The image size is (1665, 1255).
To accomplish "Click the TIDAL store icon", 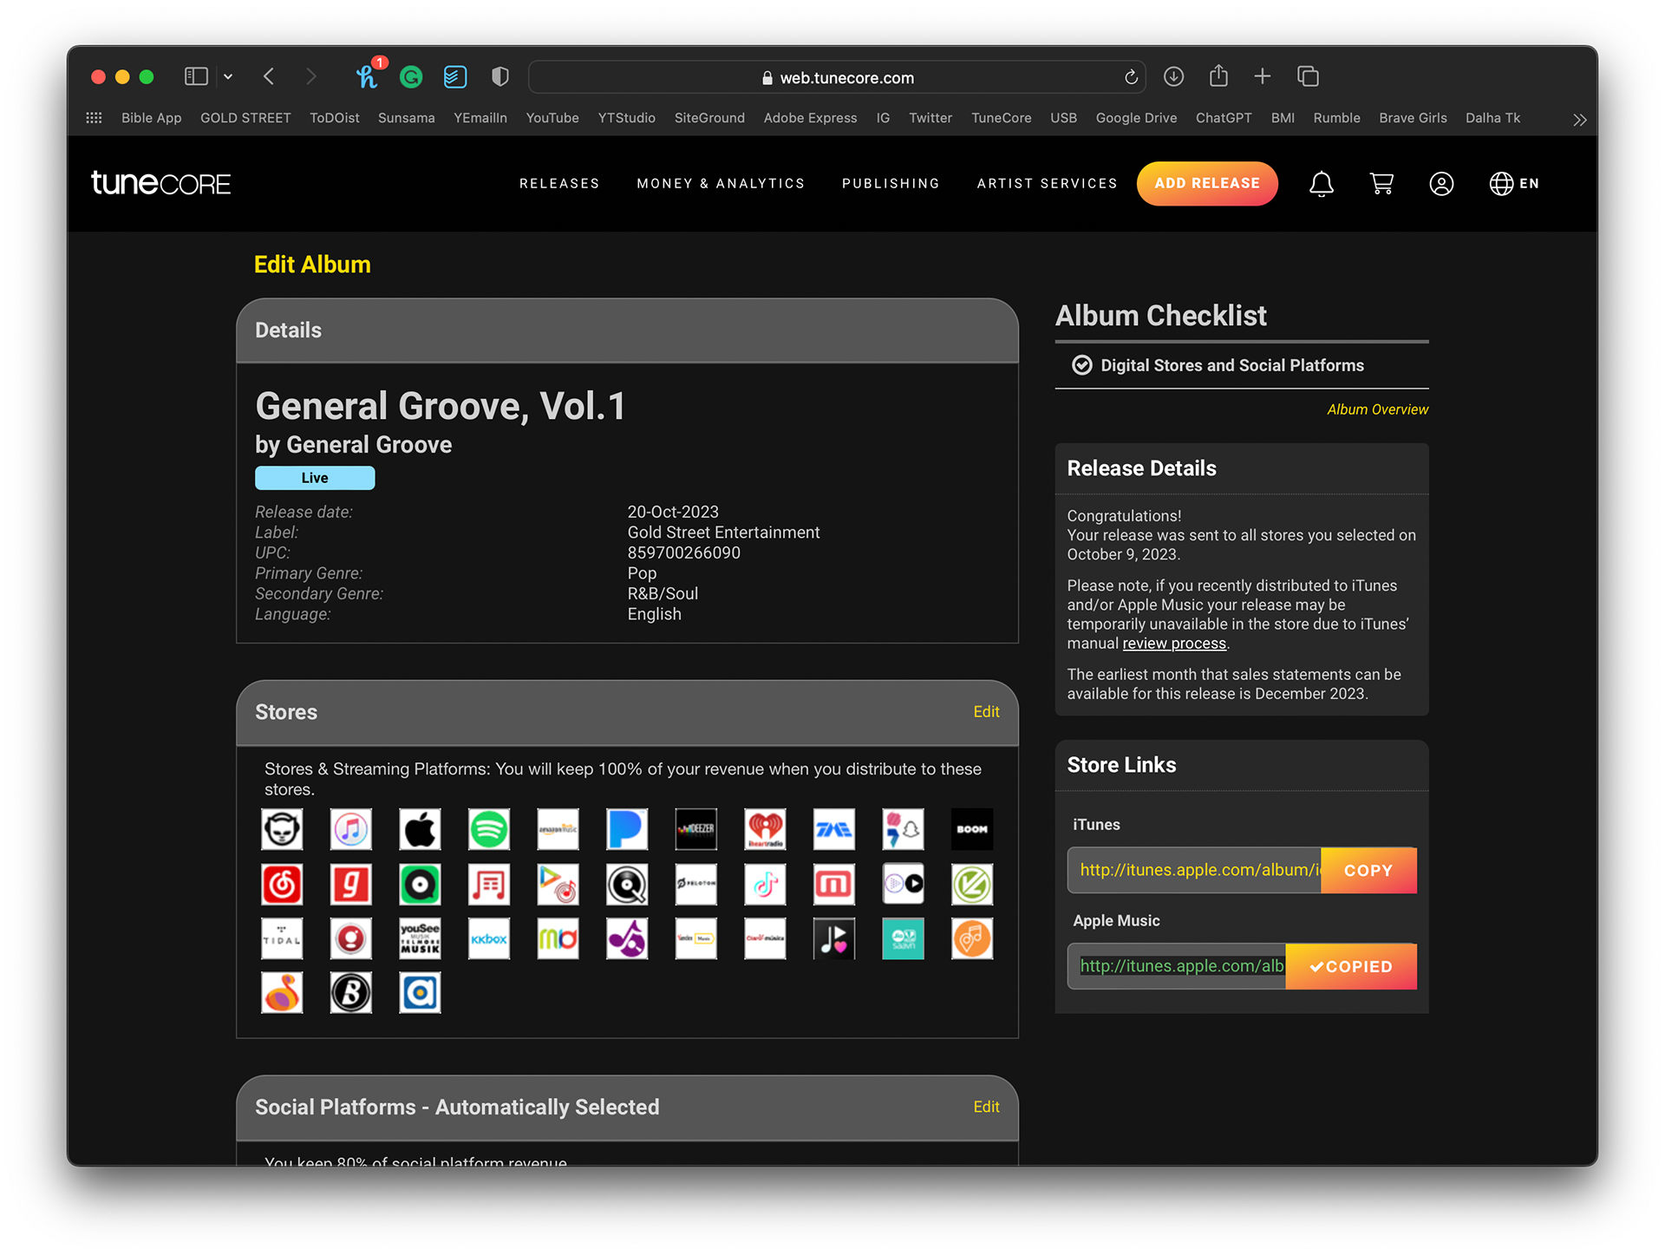I will tap(282, 939).
